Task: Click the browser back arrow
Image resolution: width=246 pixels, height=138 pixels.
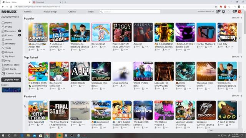Action: click(x=3, y=7)
